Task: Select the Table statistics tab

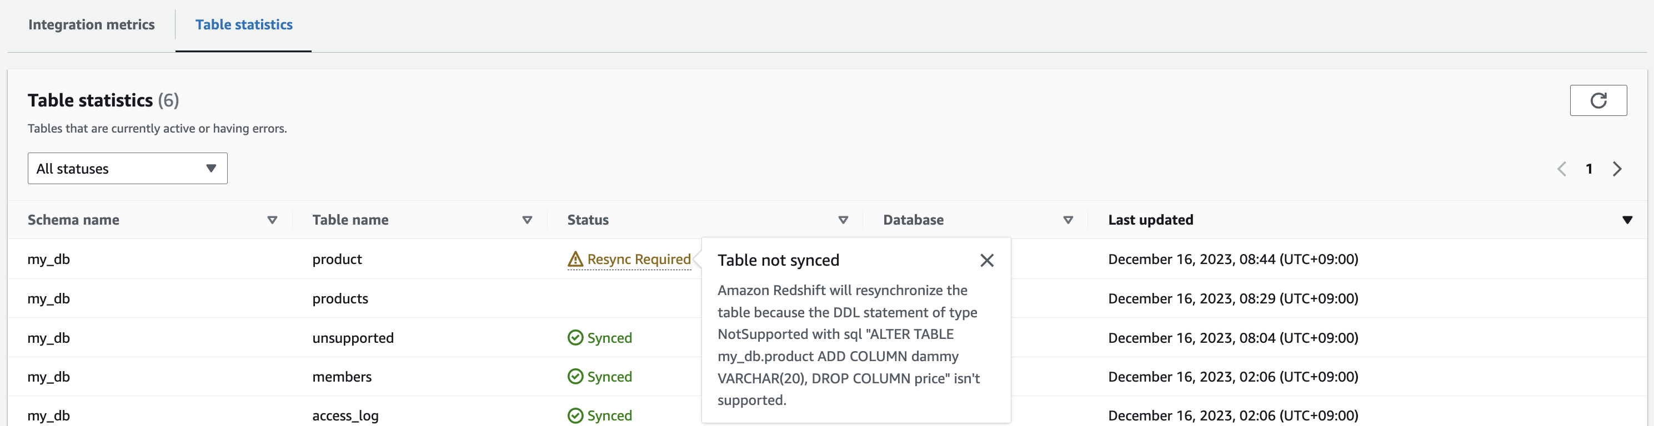Action: tap(243, 24)
